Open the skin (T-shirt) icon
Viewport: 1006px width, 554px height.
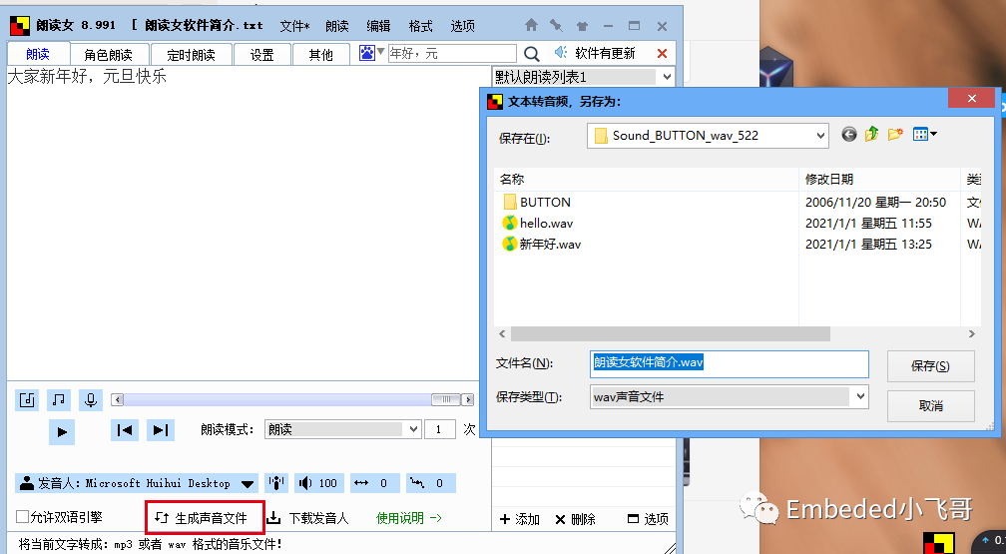click(582, 26)
